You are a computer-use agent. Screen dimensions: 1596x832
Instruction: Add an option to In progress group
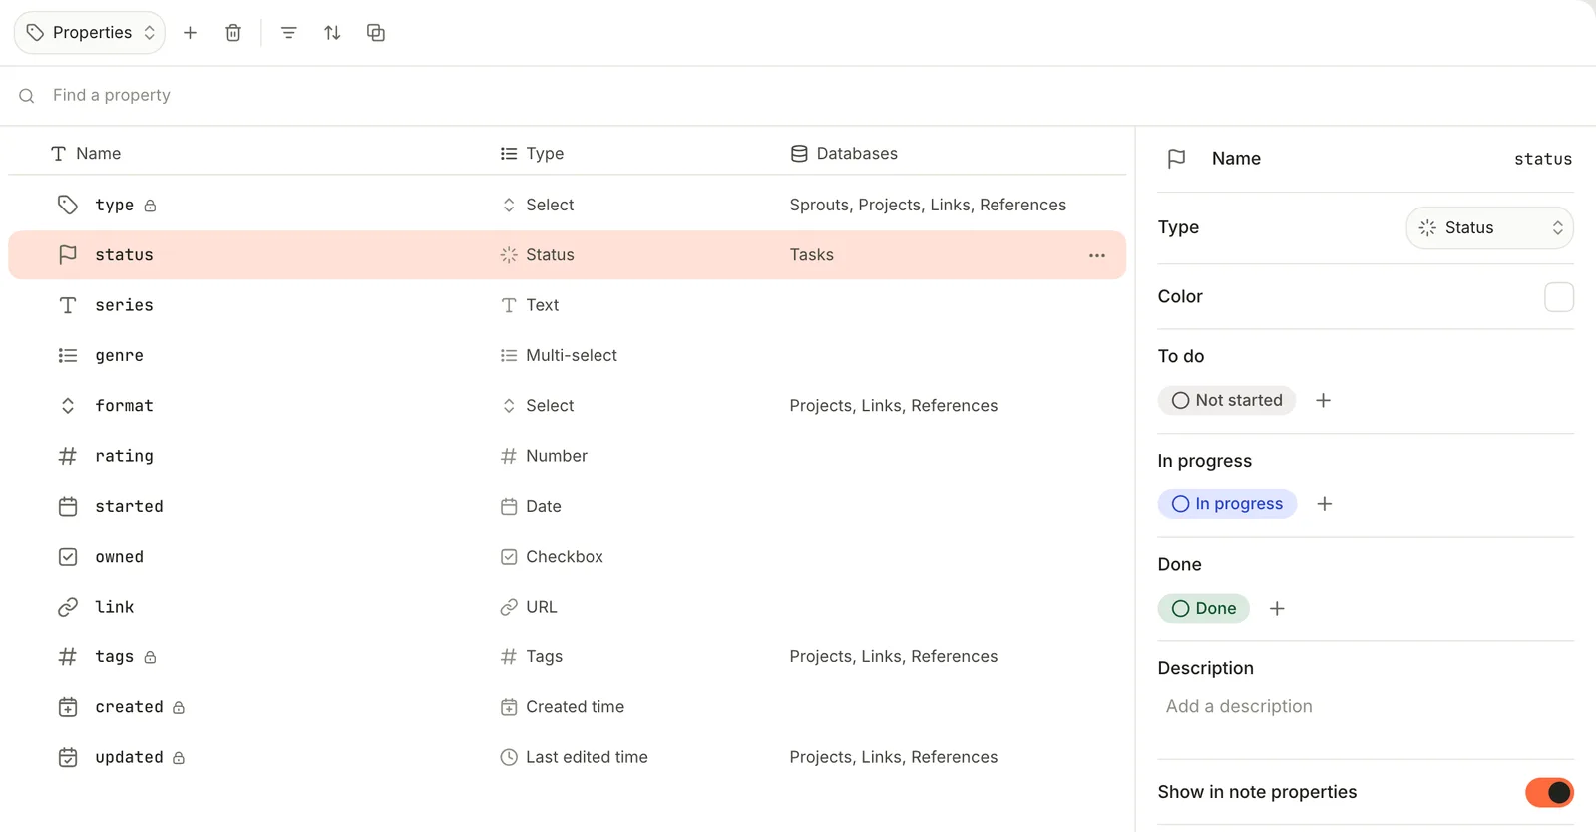(x=1325, y=504)
